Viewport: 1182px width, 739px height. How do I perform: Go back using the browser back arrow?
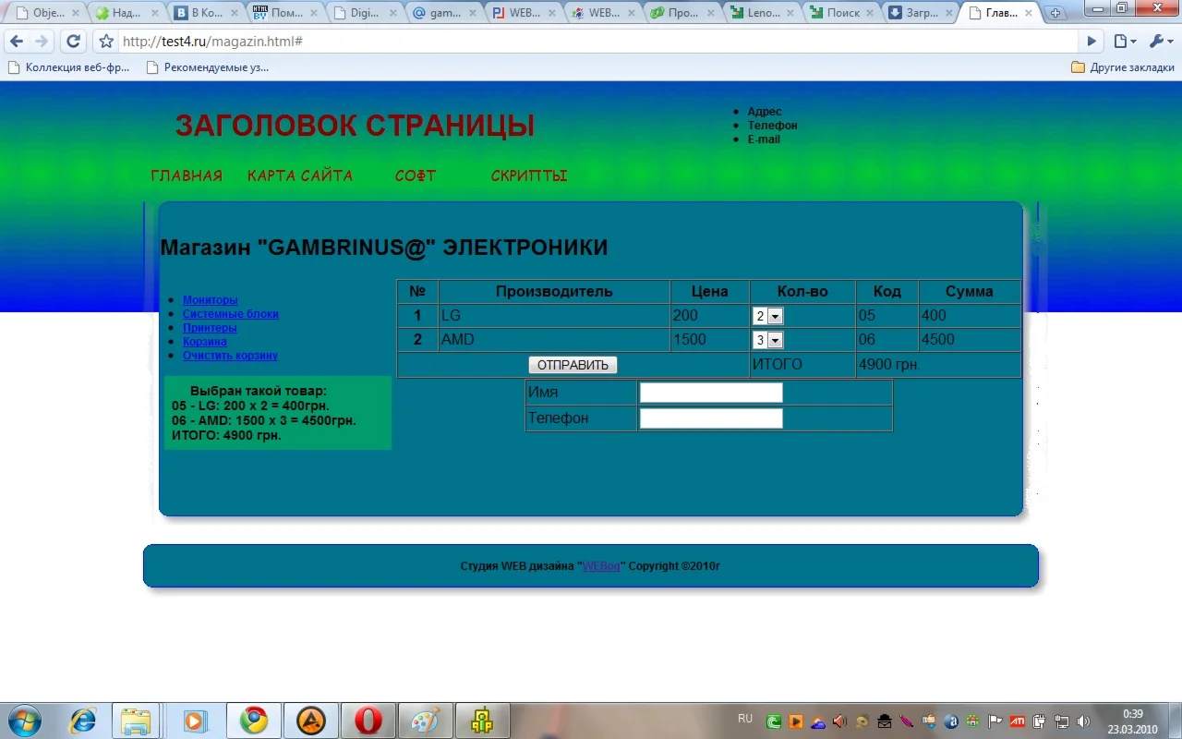[x=17, y=42]
